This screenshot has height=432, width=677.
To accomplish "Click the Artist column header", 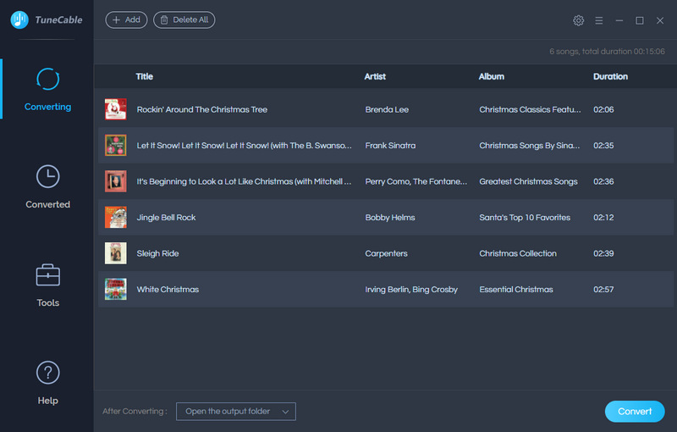I will (x=375, y=76).
